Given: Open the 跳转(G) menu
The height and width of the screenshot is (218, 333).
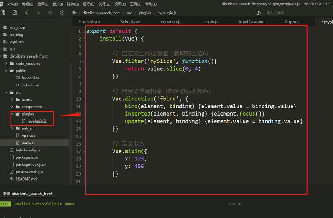Looking at the screenshot, I should pyautogui.click(x=72, y=4).
